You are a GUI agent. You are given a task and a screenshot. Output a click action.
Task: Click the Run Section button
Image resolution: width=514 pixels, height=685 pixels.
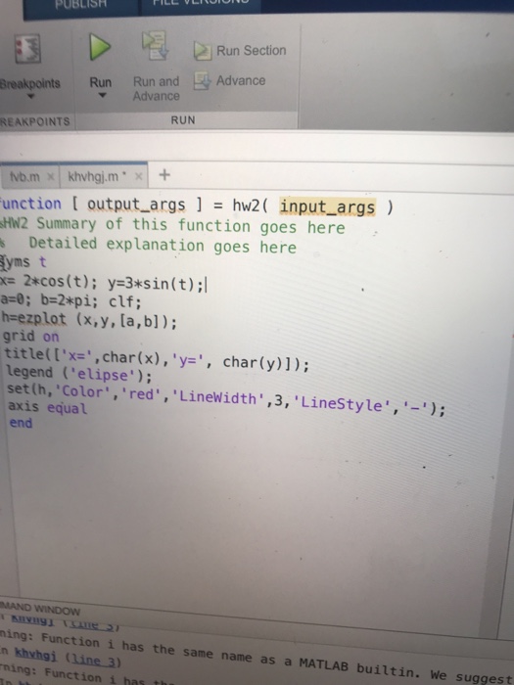click(x=240, y=51)
